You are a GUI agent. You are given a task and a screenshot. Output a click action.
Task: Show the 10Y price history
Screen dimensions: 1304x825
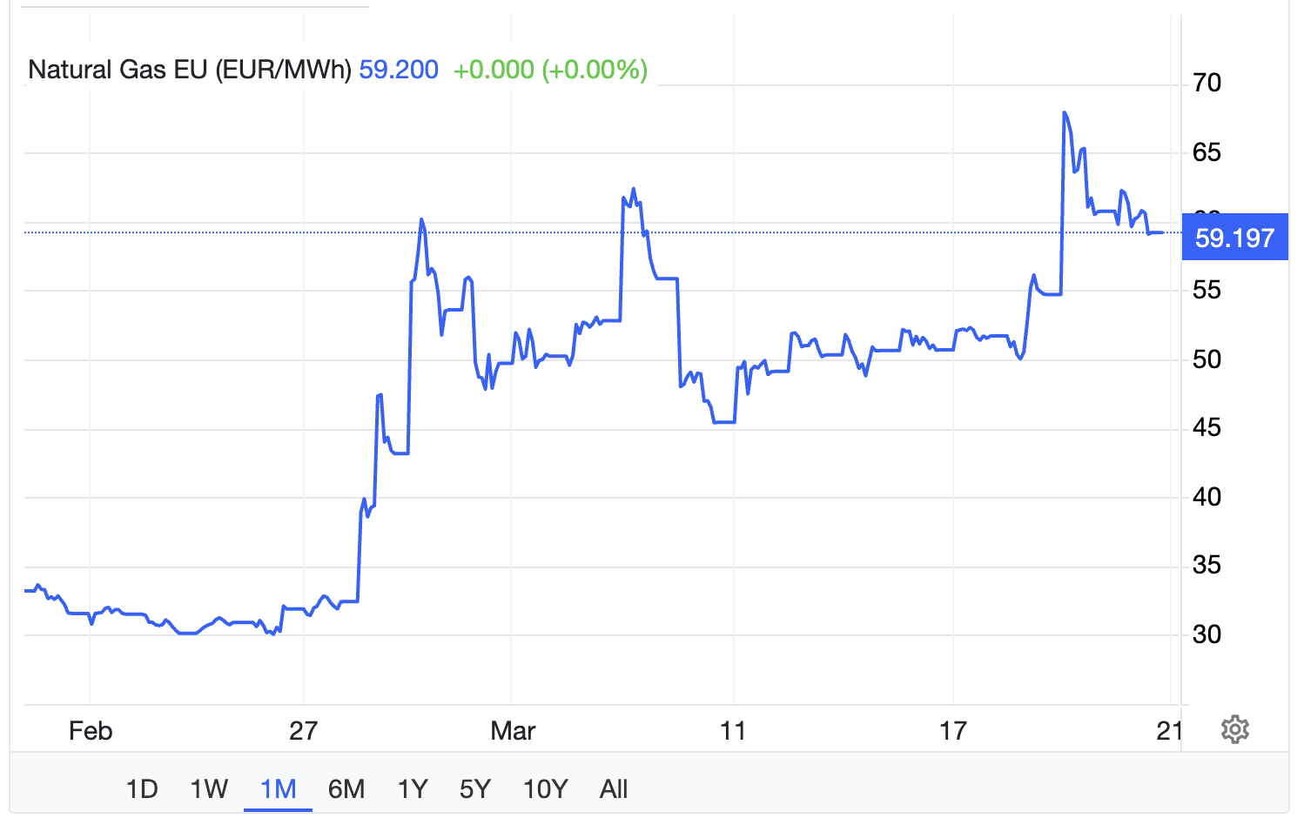point(545,789)
